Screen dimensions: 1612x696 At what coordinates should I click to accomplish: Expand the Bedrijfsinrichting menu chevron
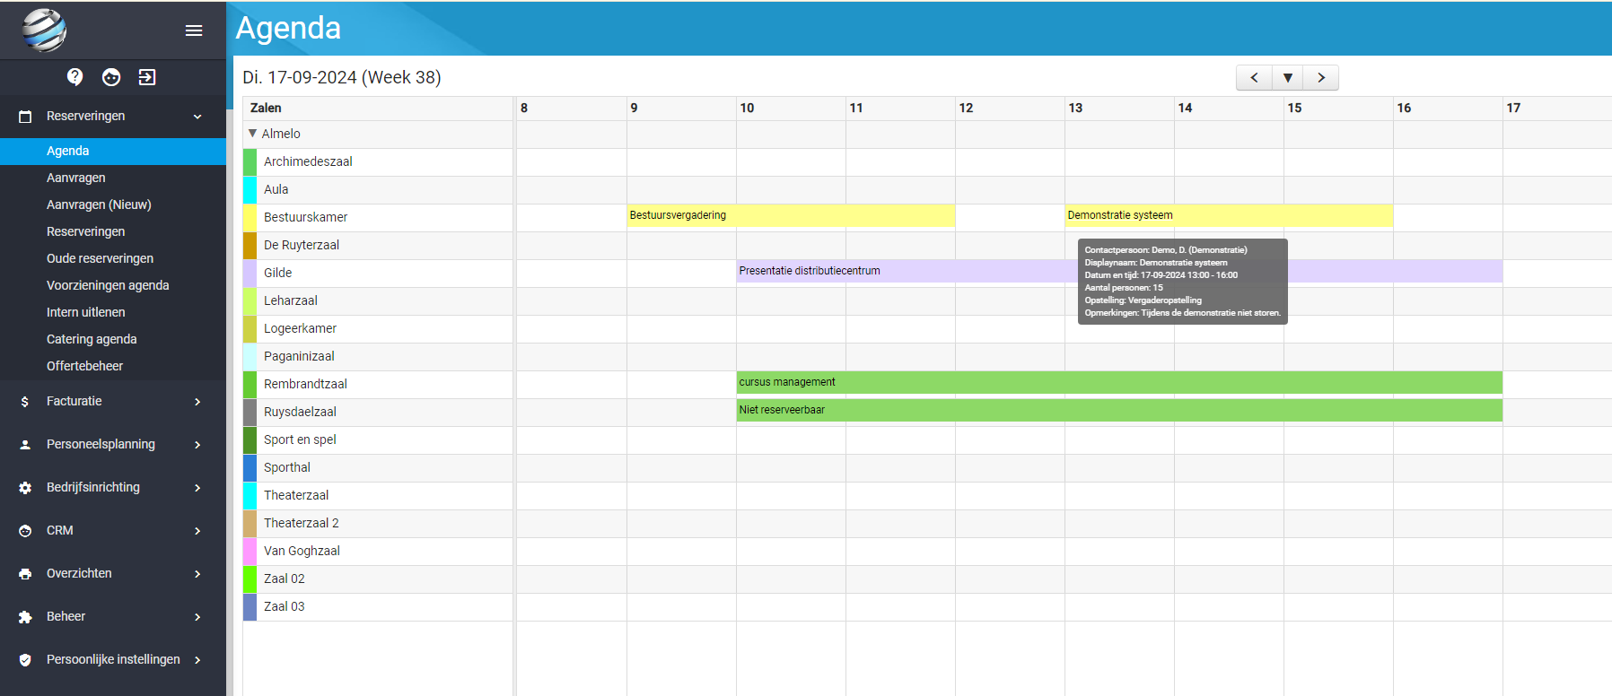197,488
